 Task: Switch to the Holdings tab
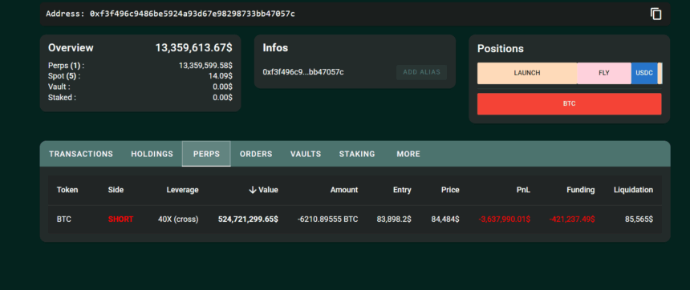pos(152,154)
